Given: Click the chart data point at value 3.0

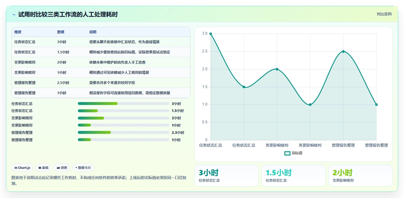Looking at the screenshot, I should 211,34.
